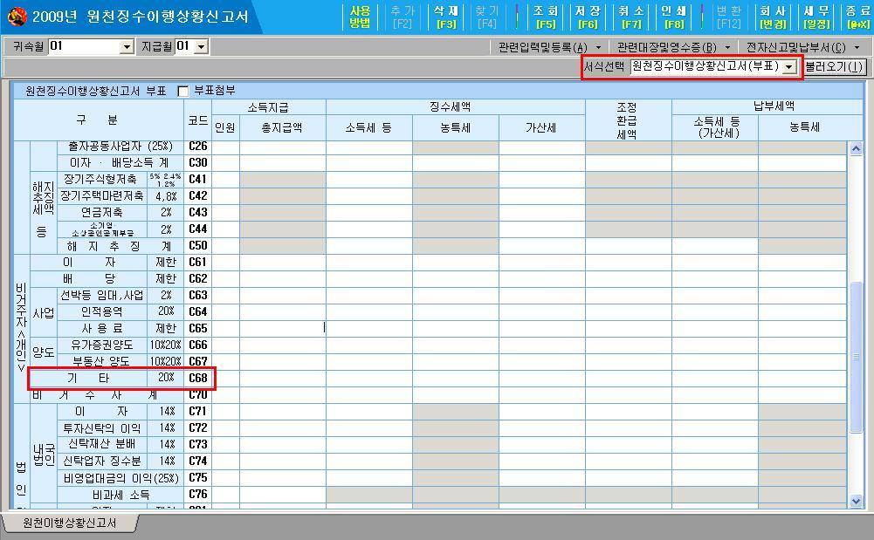Click the 조정환급세액 column header

pyautogui.click(x=628, y=120)
